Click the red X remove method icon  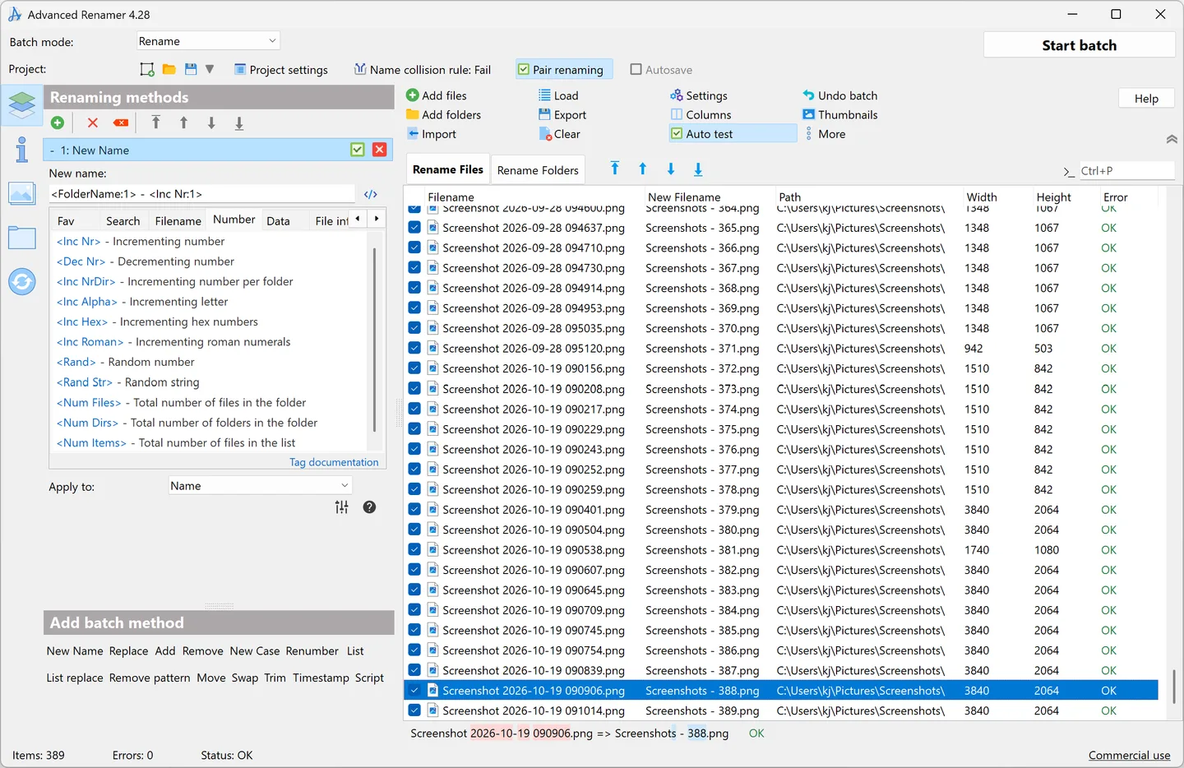coord(93,123)
